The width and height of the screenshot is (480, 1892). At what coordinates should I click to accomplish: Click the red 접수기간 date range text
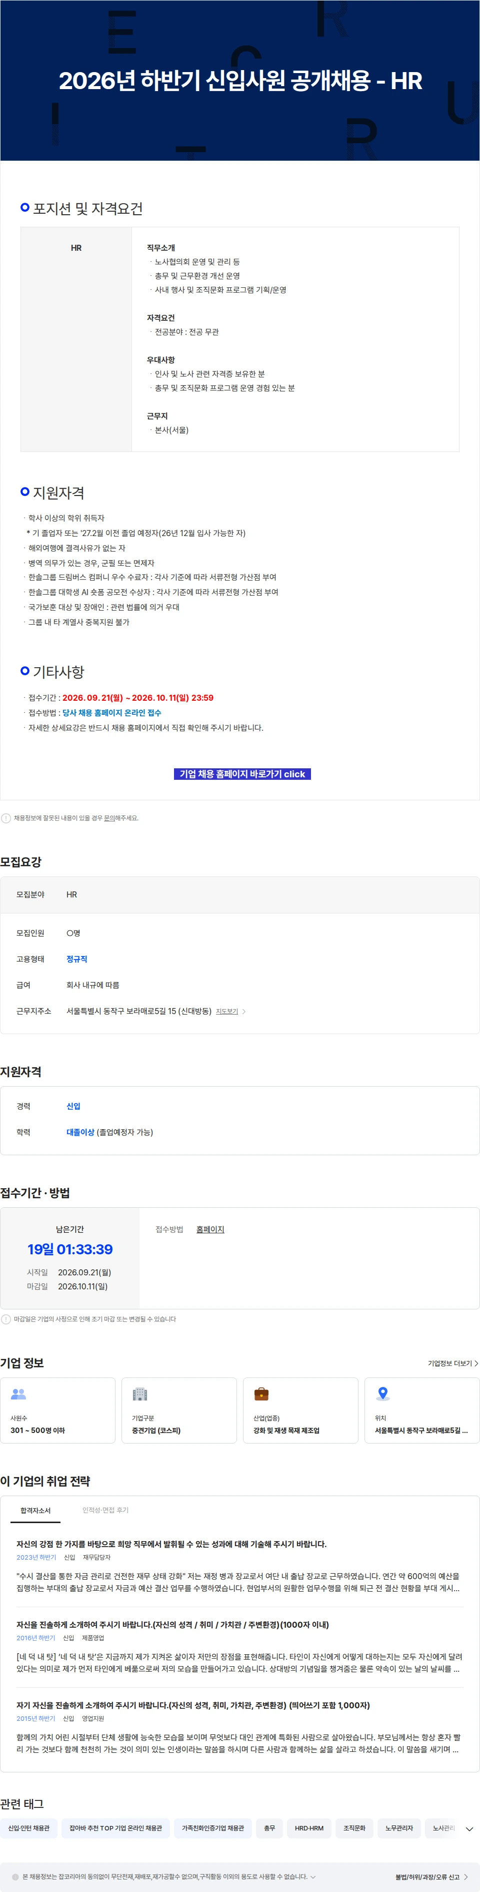click(138, 698)
